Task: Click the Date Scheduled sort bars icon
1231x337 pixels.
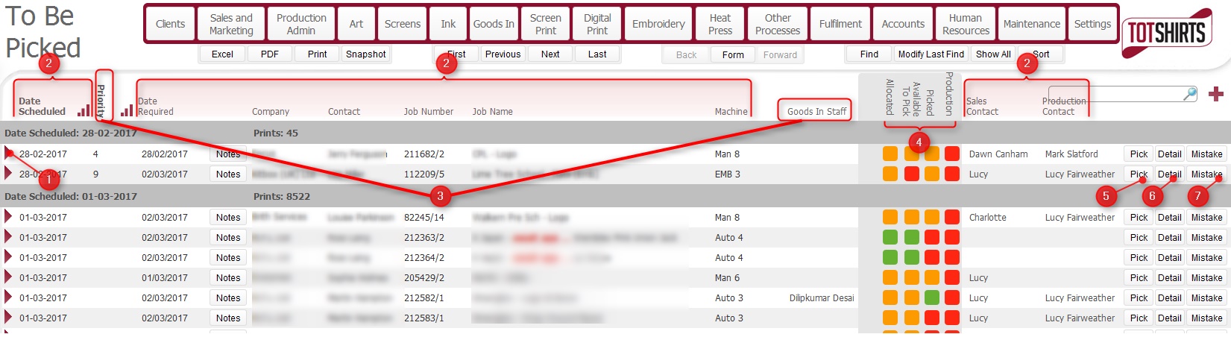Action: [84, 110]
